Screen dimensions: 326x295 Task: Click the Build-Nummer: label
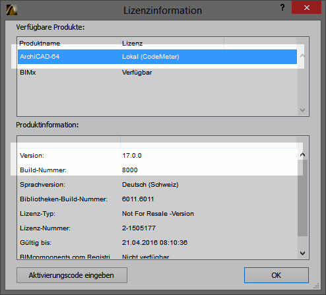click(43, 170)
